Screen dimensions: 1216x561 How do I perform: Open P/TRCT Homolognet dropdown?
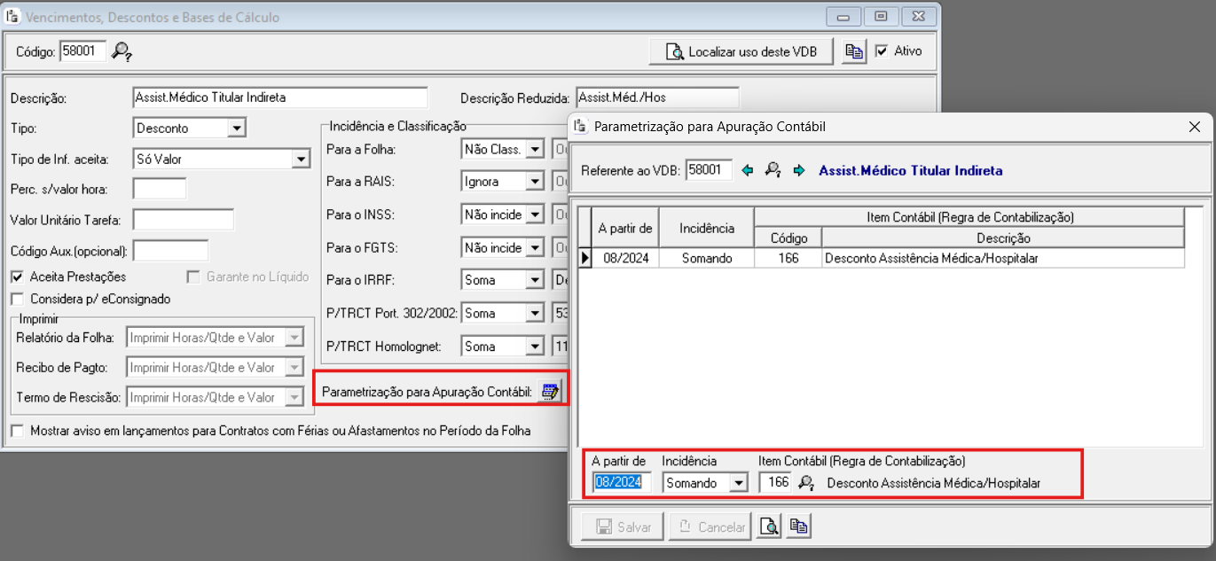pos(534,347)
